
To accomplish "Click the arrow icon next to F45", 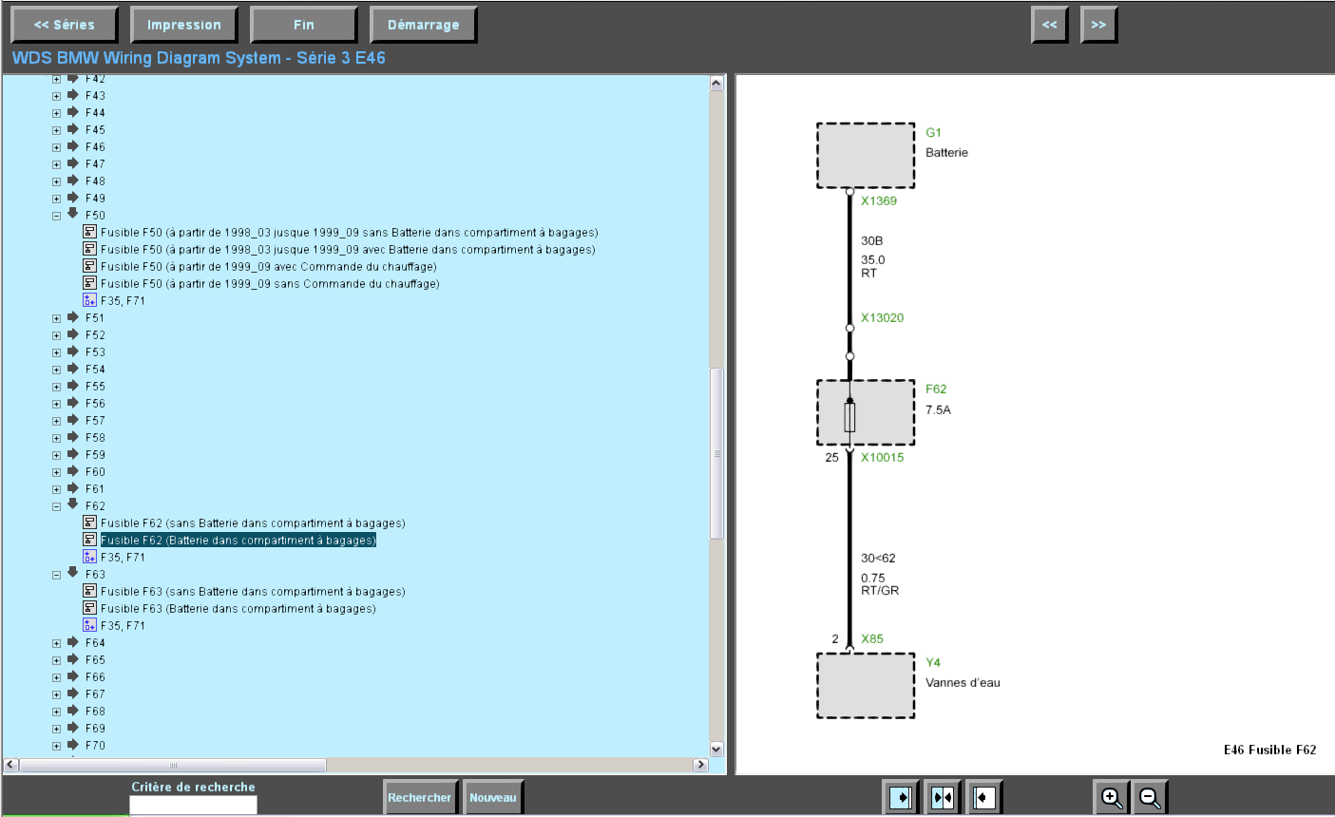I will (73, 129).
